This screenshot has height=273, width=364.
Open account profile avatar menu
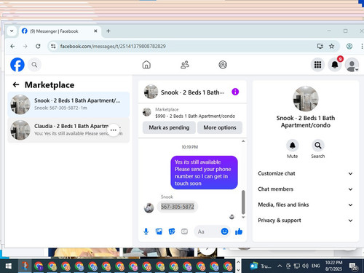point(352,65)
